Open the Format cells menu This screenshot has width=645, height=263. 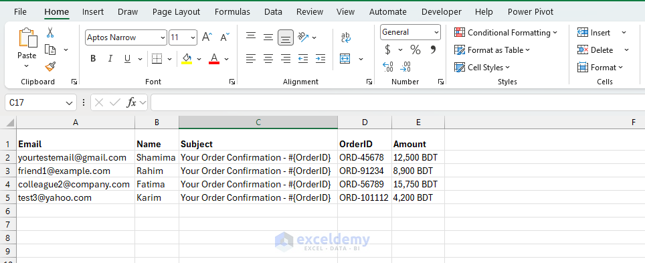tap(600, 67)
